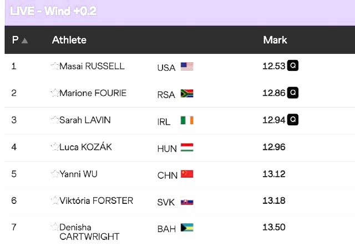Click the Ireland flag icon

[187, 120]
